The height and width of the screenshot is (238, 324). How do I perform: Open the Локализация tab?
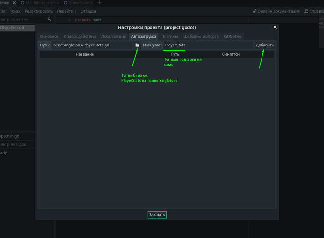click(x=113, y=36)
